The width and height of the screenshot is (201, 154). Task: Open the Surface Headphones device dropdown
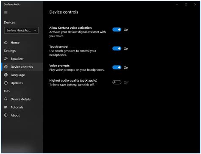point(21,30)
